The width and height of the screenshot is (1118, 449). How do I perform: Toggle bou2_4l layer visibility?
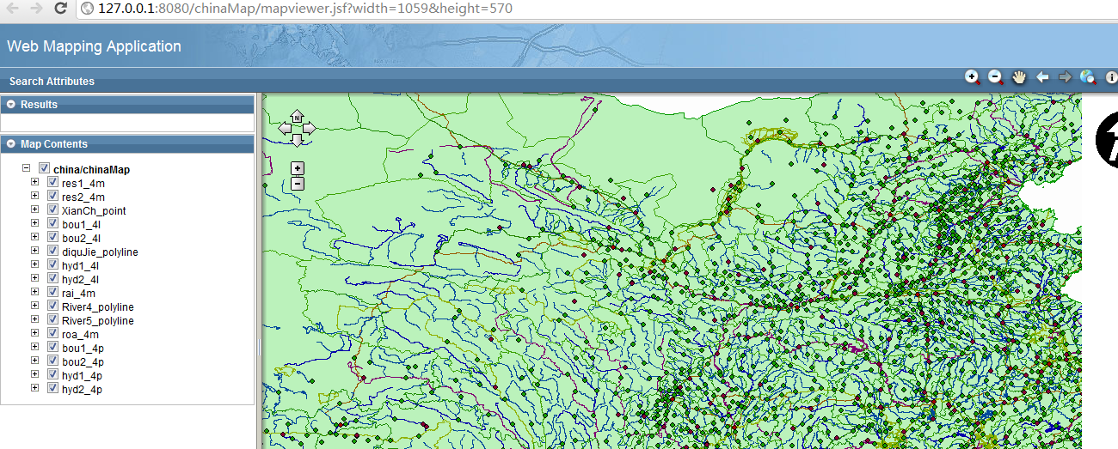(x=52, y=238)
